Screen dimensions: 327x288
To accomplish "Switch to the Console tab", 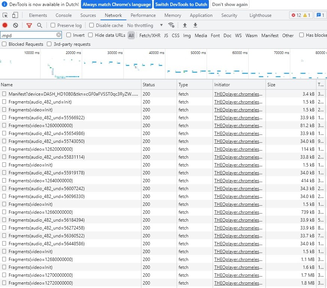I will point(64,15).
